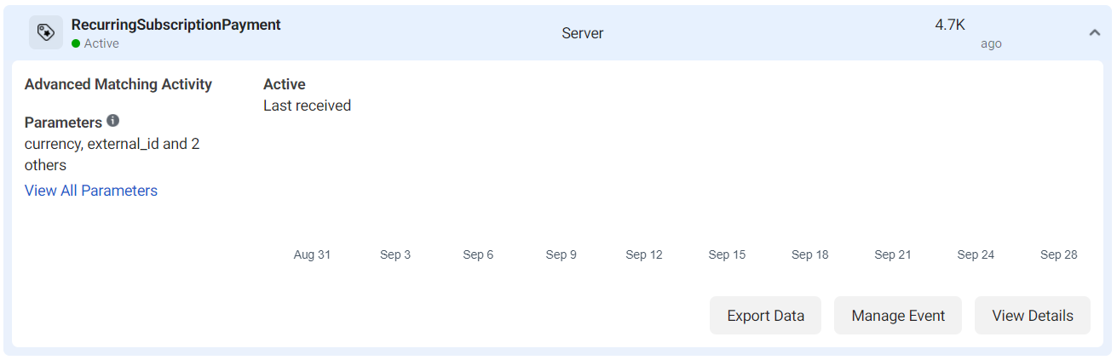
Task: Click the Last received text
Action: (x=307, y=106)
